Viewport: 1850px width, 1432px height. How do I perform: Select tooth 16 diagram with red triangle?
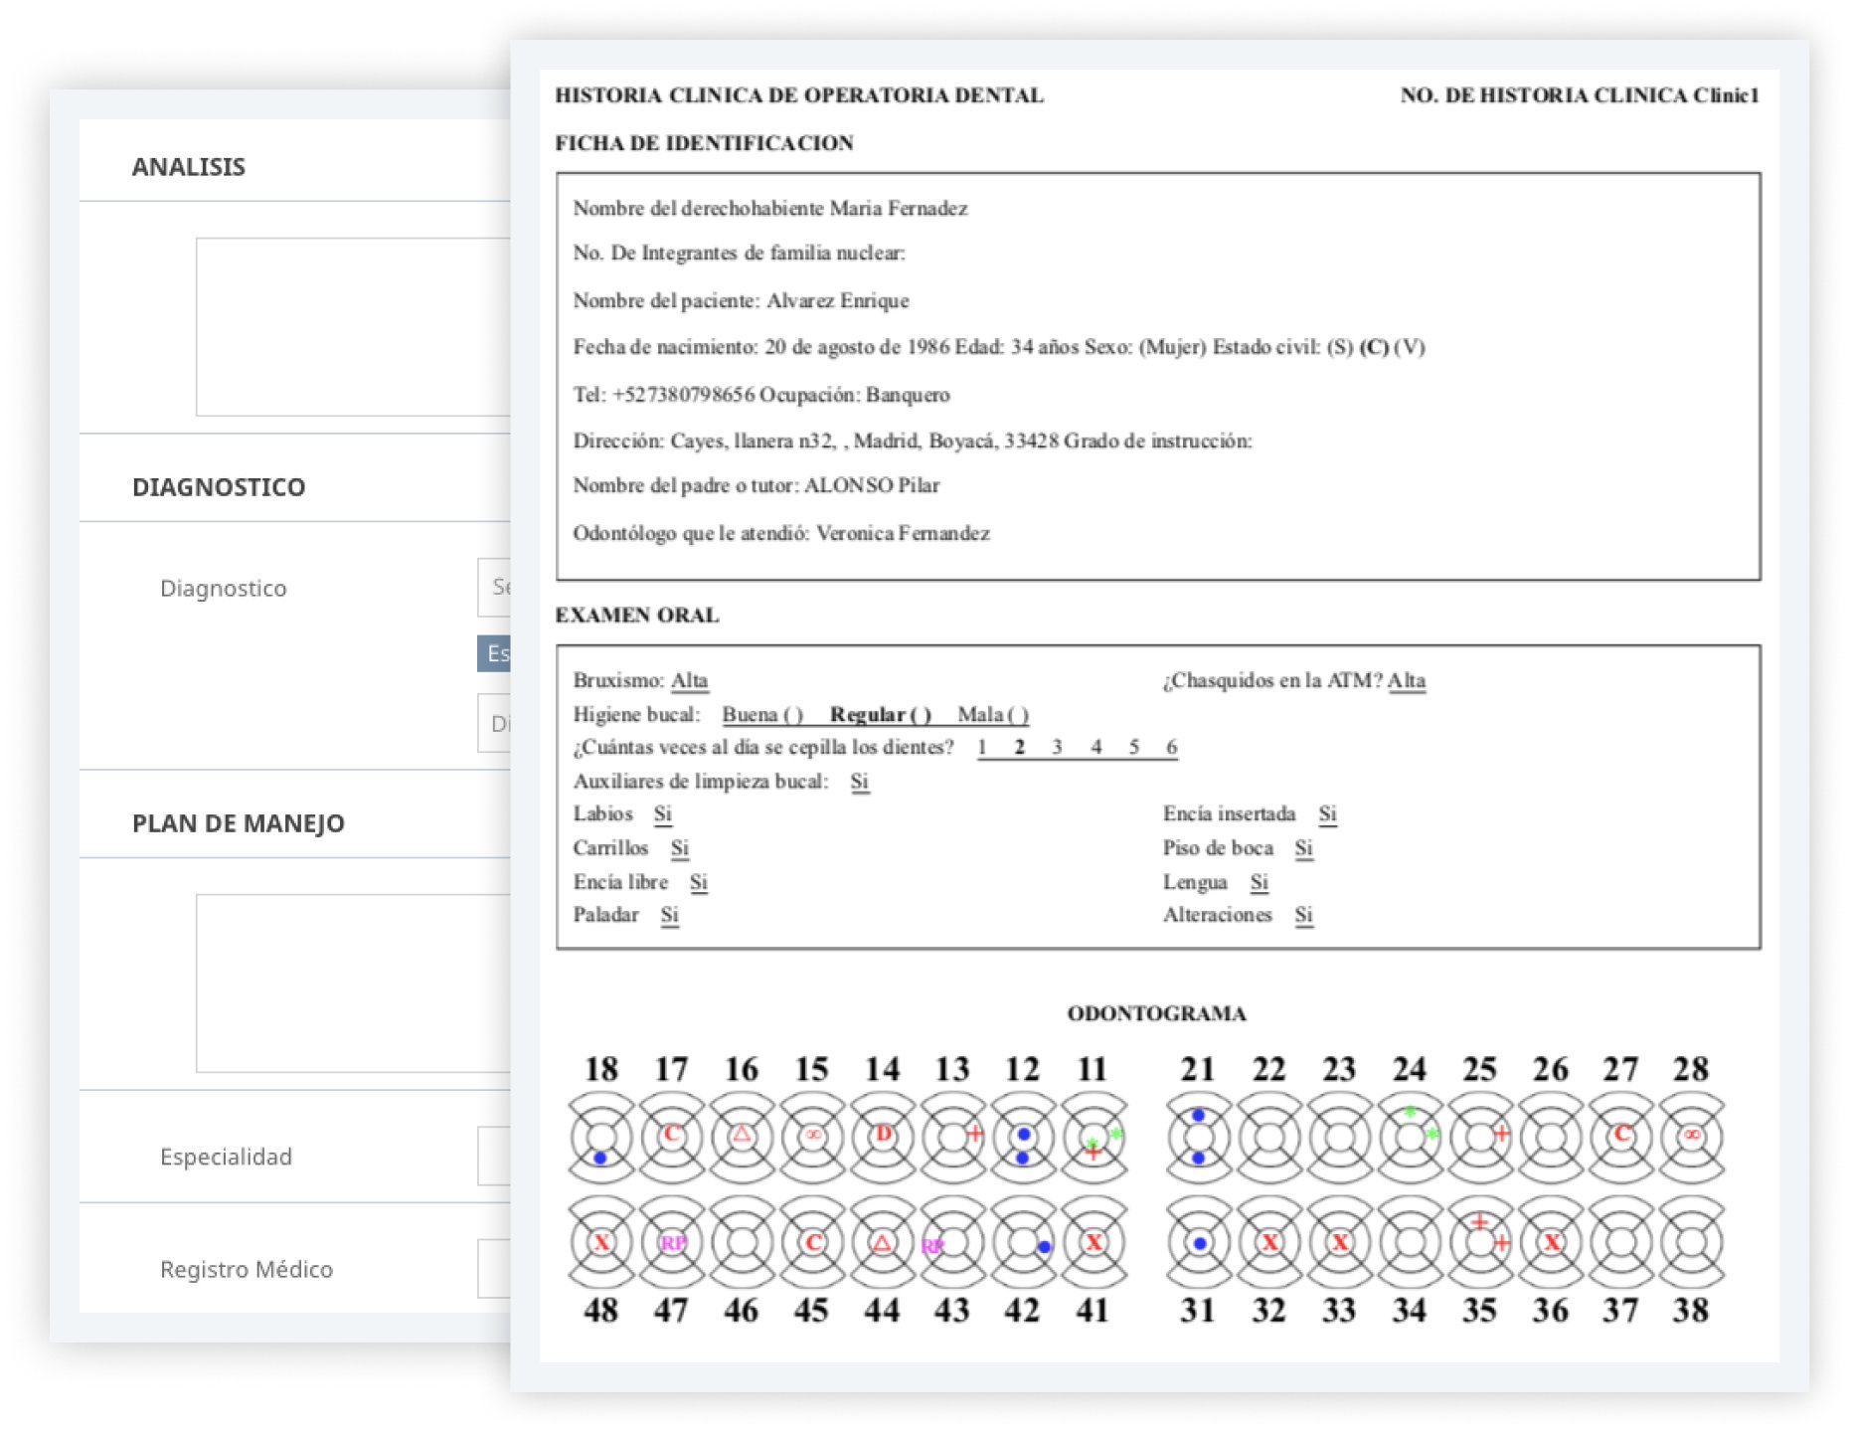742,1137
